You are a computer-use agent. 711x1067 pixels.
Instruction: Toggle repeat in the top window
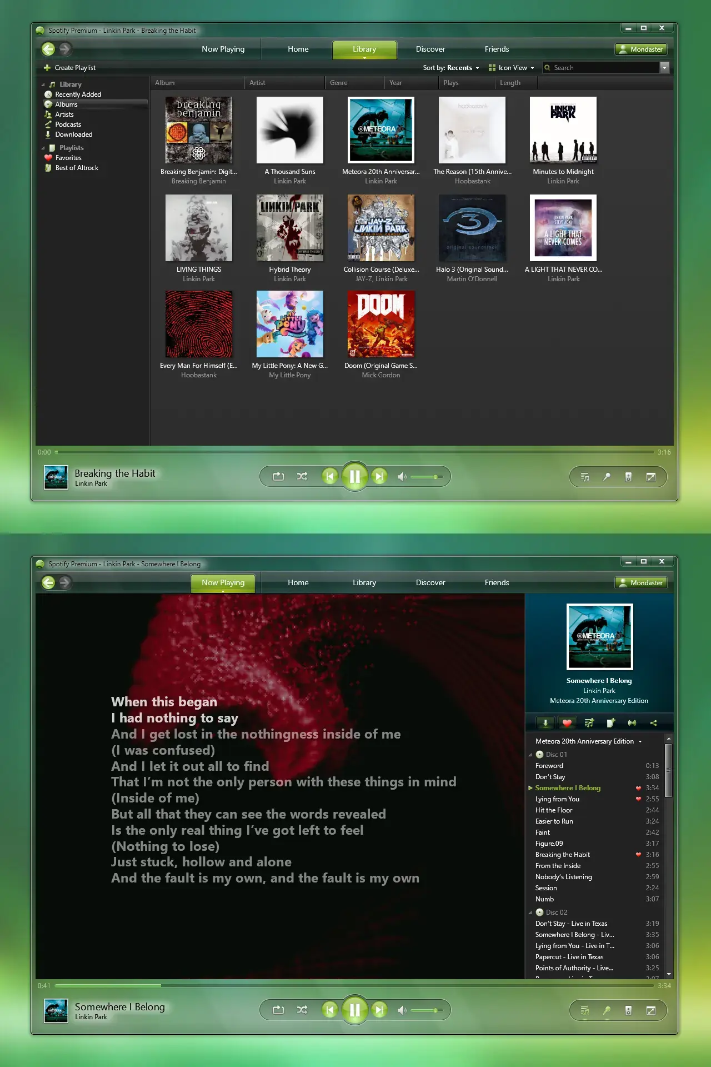point(278,476)
